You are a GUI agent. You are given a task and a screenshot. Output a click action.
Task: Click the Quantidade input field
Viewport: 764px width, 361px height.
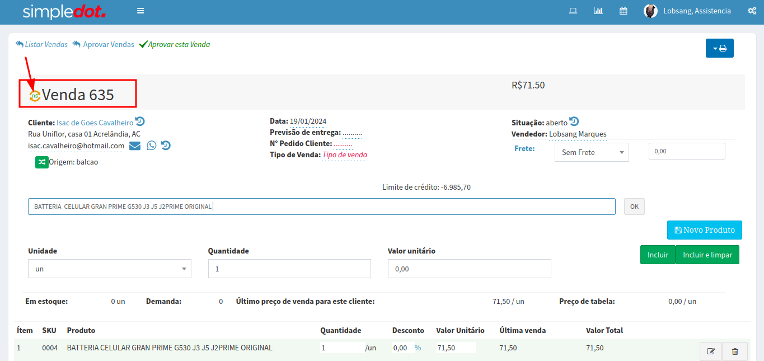(x=289, y=269)
